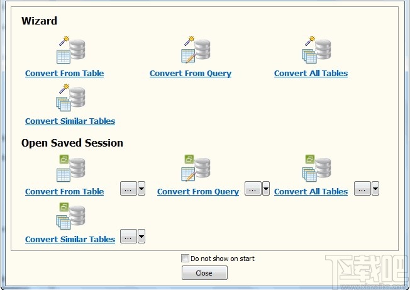Open the Wizard Convert All Tables link
410x290 pixels.
tap(311, 74)
